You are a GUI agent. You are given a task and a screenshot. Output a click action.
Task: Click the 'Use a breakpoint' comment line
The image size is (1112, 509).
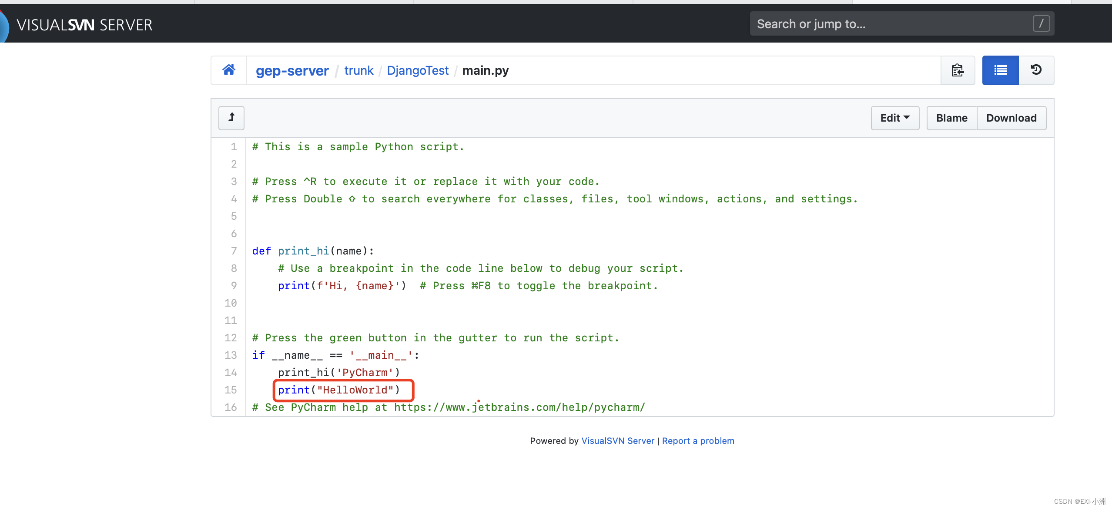pyautogui.click(x=481, y=268)
